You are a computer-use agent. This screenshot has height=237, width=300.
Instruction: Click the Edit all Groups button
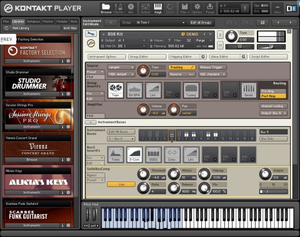[201, 22]
